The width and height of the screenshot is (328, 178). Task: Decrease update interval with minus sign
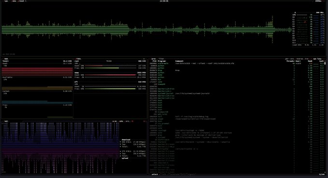tap(314, 1)
